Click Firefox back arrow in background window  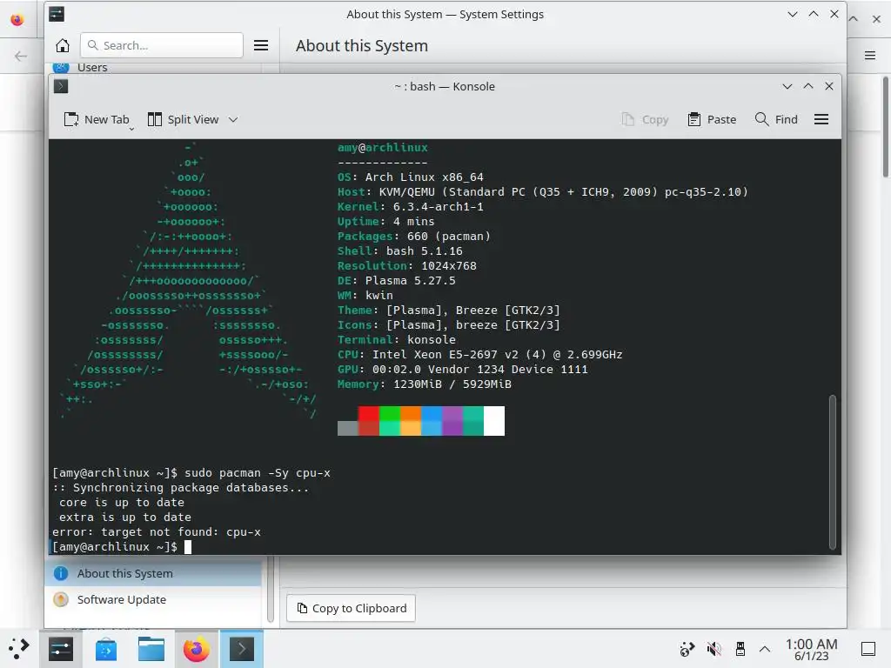pos(21,56)
